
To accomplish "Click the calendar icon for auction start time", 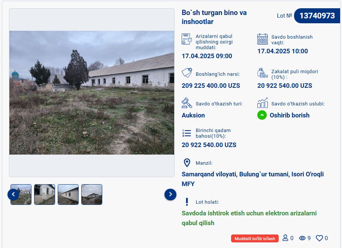I will [262, 39].
